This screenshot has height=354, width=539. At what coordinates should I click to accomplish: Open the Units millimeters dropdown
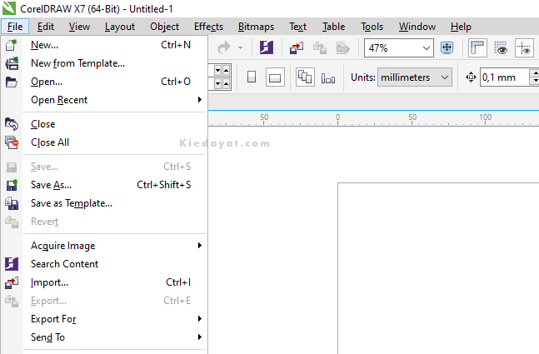tap(415, 77)
